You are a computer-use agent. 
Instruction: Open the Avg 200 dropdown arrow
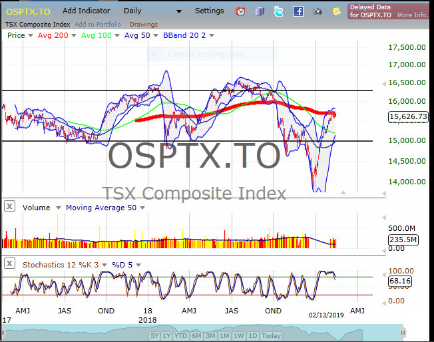tap(74, 36)
